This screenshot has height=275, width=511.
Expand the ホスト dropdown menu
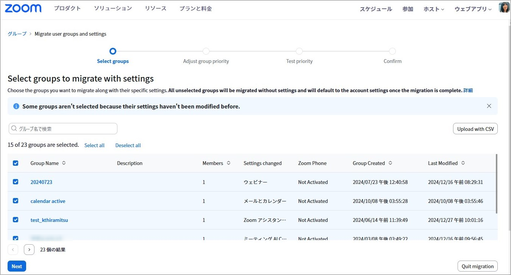[434, 9]
